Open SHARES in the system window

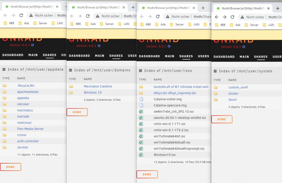[x=261, y=57]
